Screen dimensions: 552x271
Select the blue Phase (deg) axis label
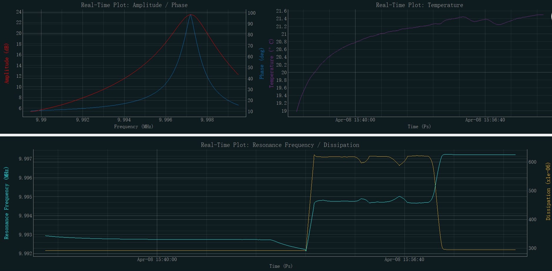tap(261, 64)
